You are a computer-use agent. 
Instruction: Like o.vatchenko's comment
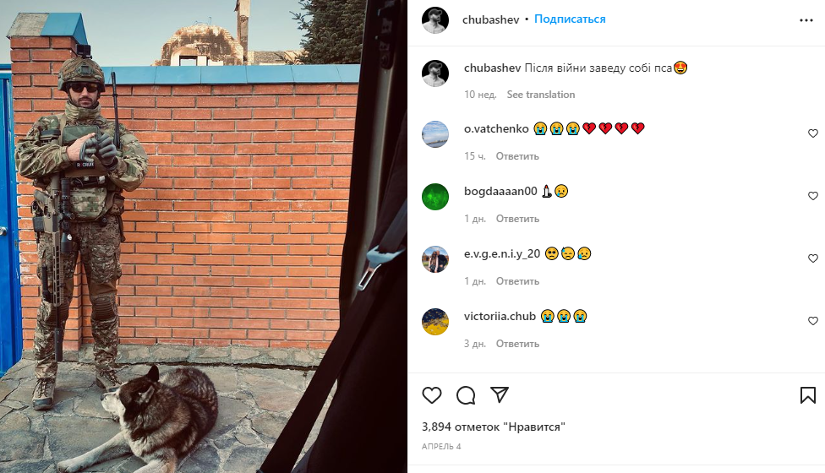coord(813,133)
